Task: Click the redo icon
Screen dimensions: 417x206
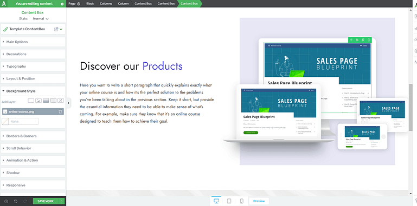Action: coord(25,202)
